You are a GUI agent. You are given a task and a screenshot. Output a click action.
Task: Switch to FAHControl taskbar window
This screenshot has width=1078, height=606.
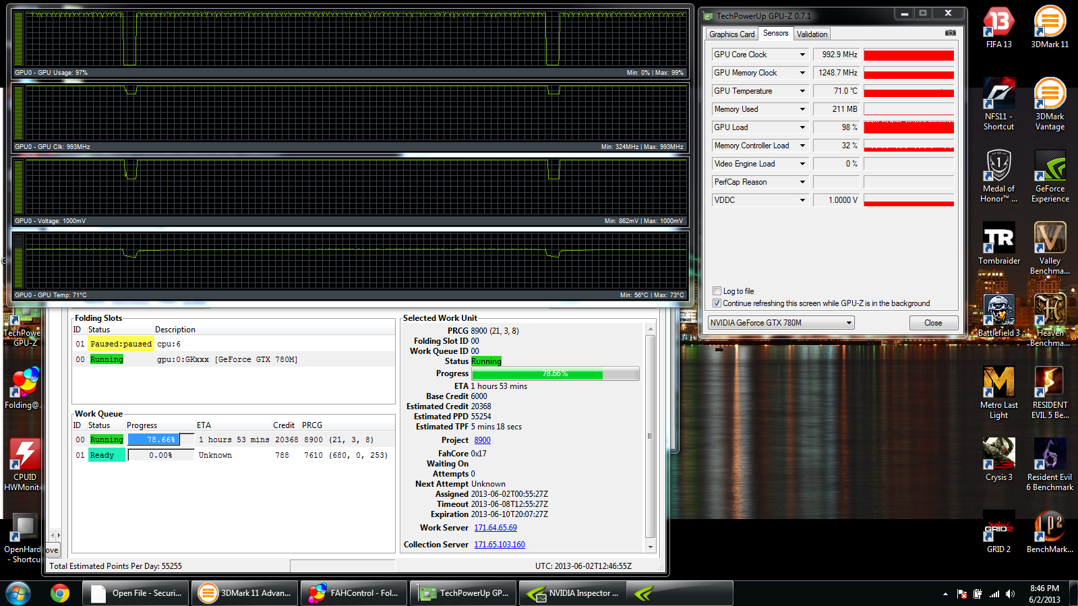point(354,593)
